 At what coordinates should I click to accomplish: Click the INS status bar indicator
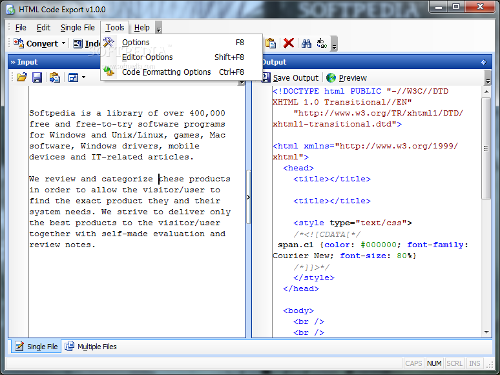tap(475, 363)
